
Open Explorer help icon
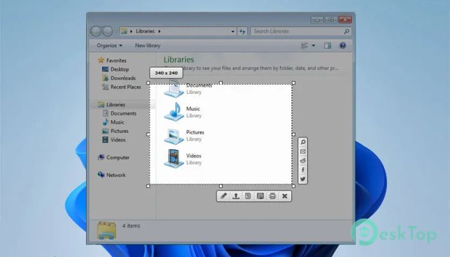[x=343, y=46]
